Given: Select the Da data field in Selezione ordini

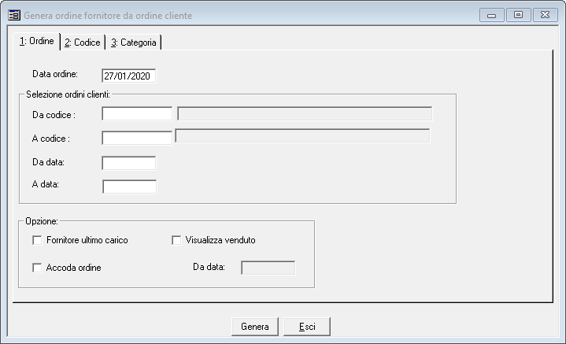Looking at the screenshot, I should pos(129,163).
